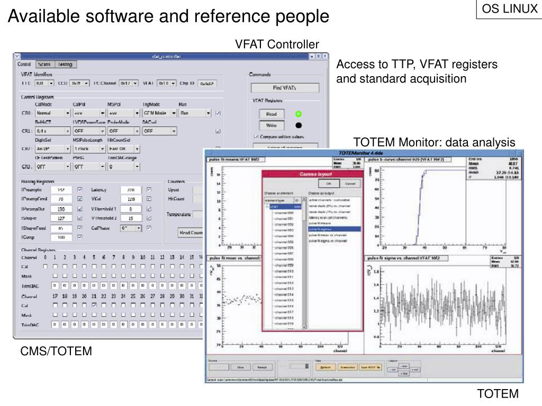The height and width of the screenshot is (406, 542).
Task: Select 'active channels - cumulative' output entry
Action: (329, 200)
